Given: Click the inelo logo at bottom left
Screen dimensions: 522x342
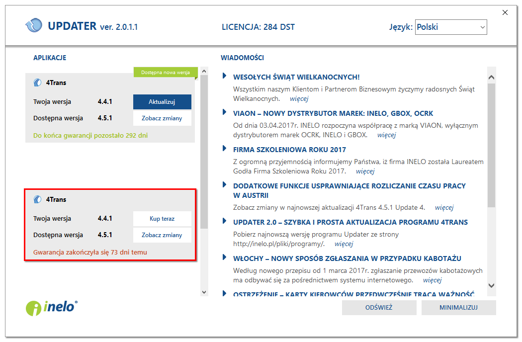Looking at the screenshot, I should click(x=52, y=308).
